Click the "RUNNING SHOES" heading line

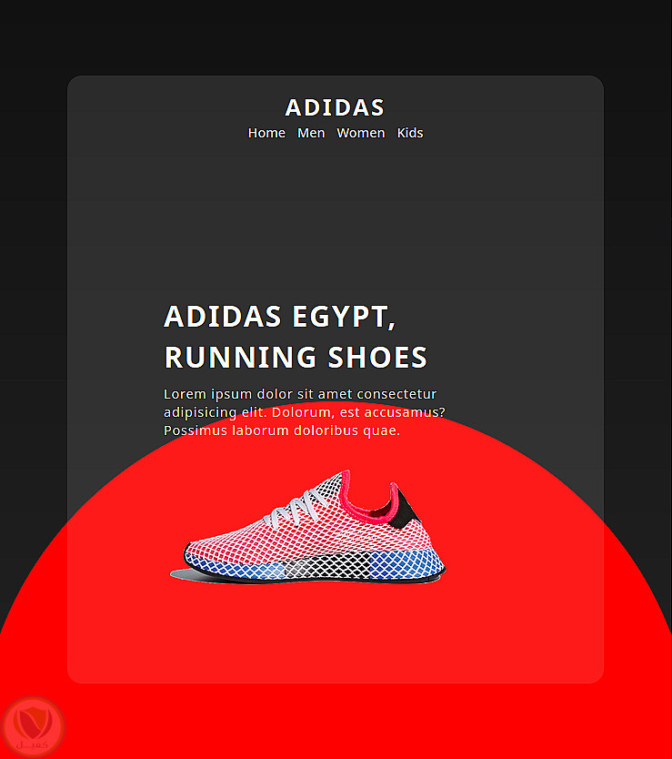[x=296, y=358]
